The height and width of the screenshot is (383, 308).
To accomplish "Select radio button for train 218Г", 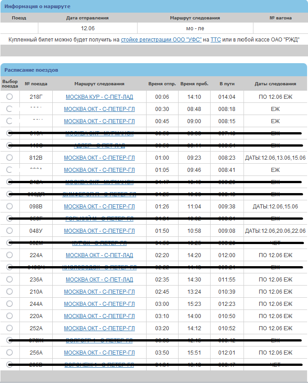I will [x=9, y=97].
